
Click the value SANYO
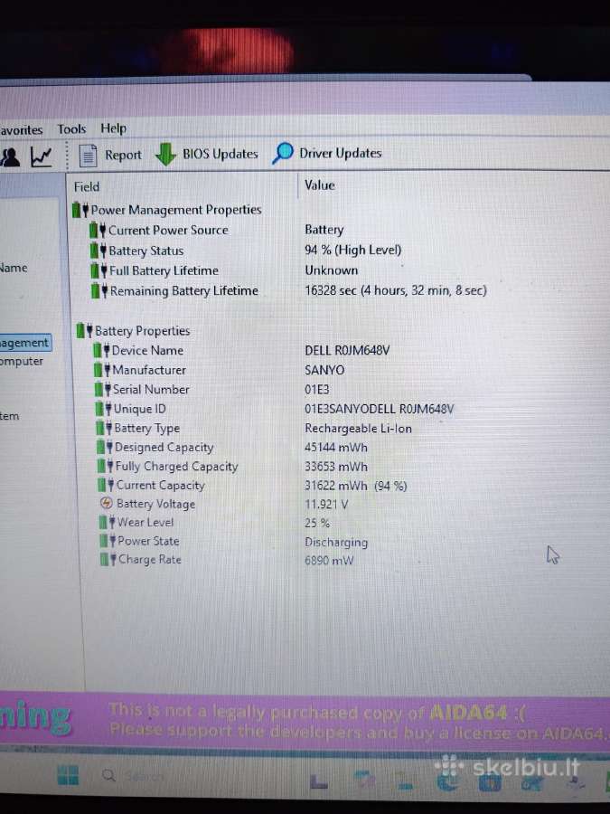324,370
